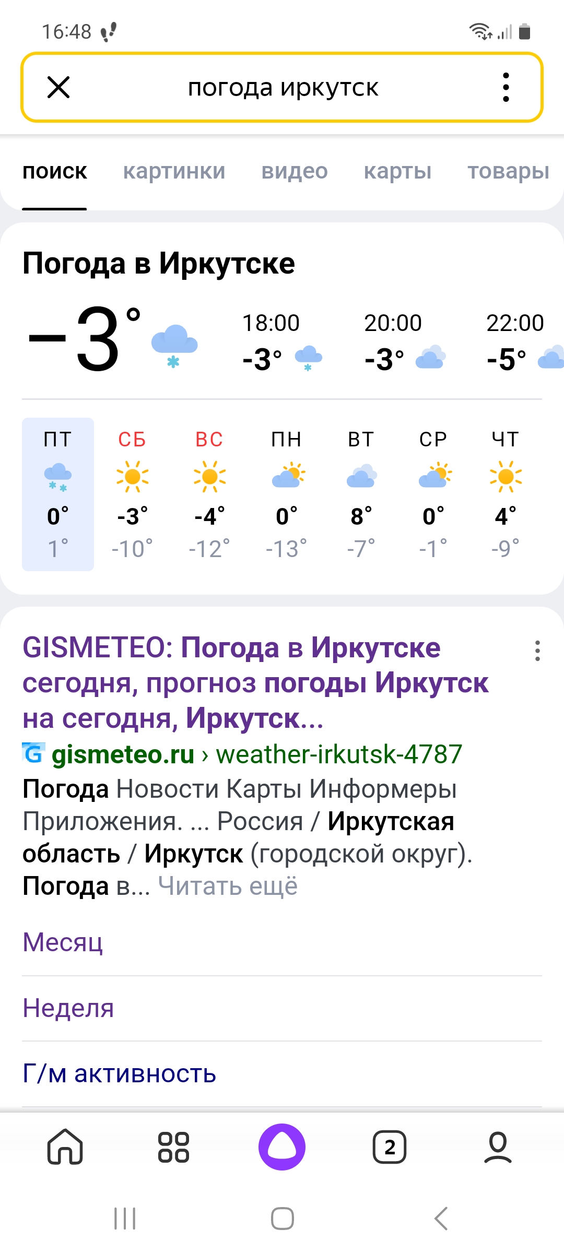Switch to the видео tab
This screenshot has width=564, height=1253.
(x=295, y=171)
